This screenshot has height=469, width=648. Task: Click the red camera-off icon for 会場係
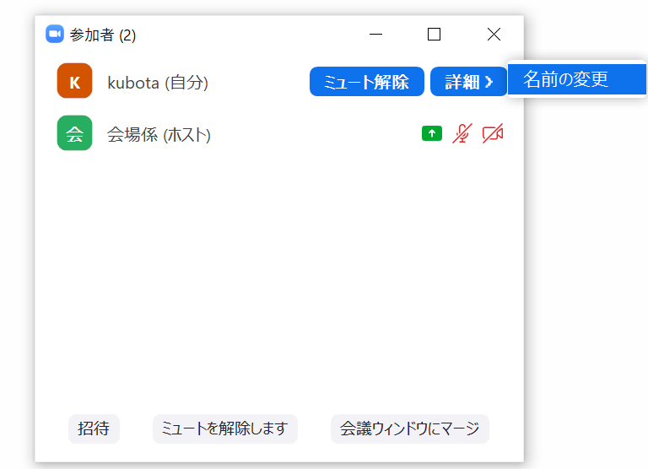(x=493, y=133)
